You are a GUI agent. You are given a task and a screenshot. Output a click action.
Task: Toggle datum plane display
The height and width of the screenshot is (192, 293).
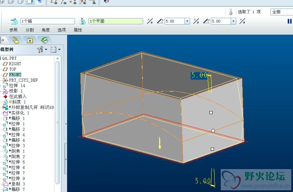tap(54, 2)
